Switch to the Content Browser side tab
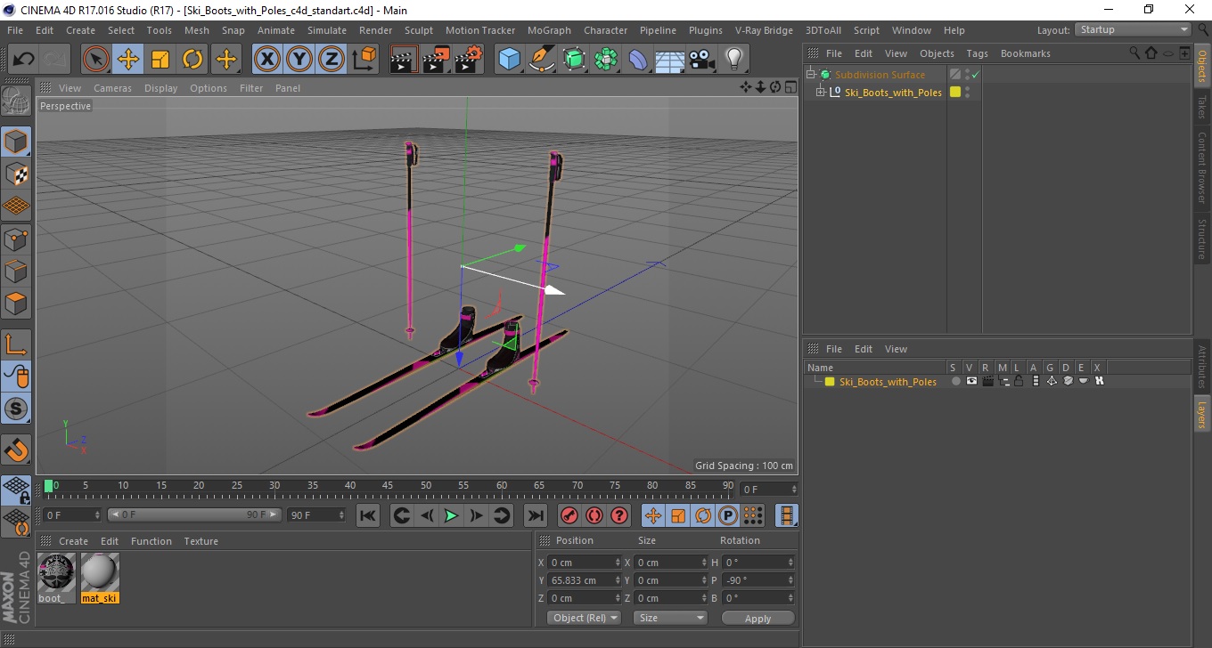Viewport: 1212px width, 648px height. (x=1202, y=166)
